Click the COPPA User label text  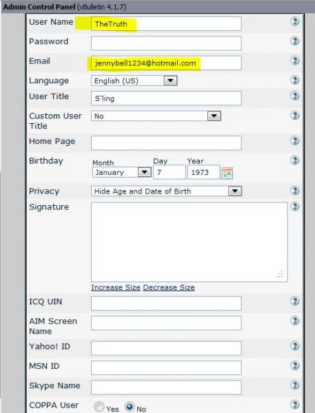click(x=54, y=405)
